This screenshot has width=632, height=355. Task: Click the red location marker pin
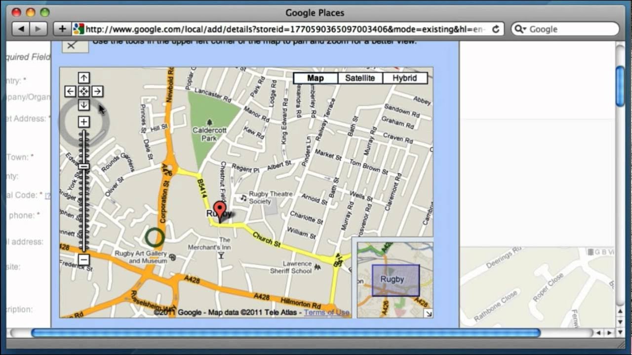pos(220,212)
